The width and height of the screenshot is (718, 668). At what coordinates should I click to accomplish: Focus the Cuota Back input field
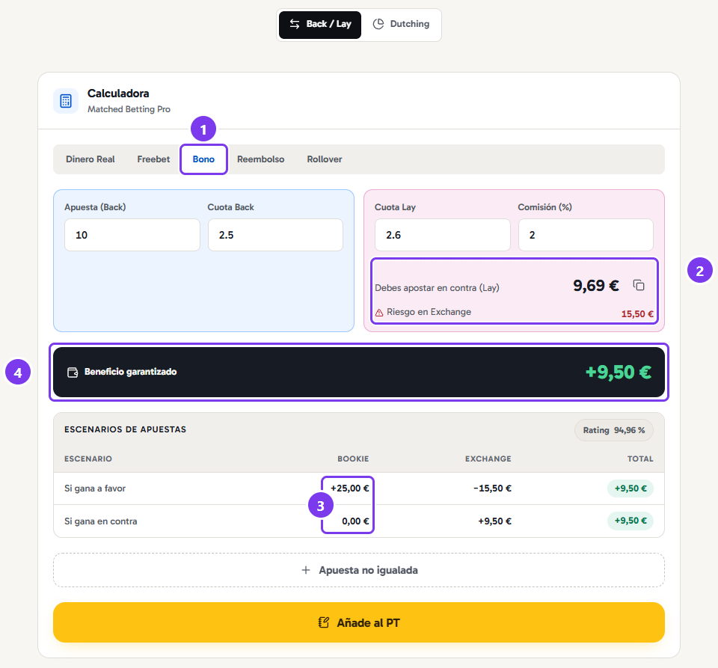point(276,235)
